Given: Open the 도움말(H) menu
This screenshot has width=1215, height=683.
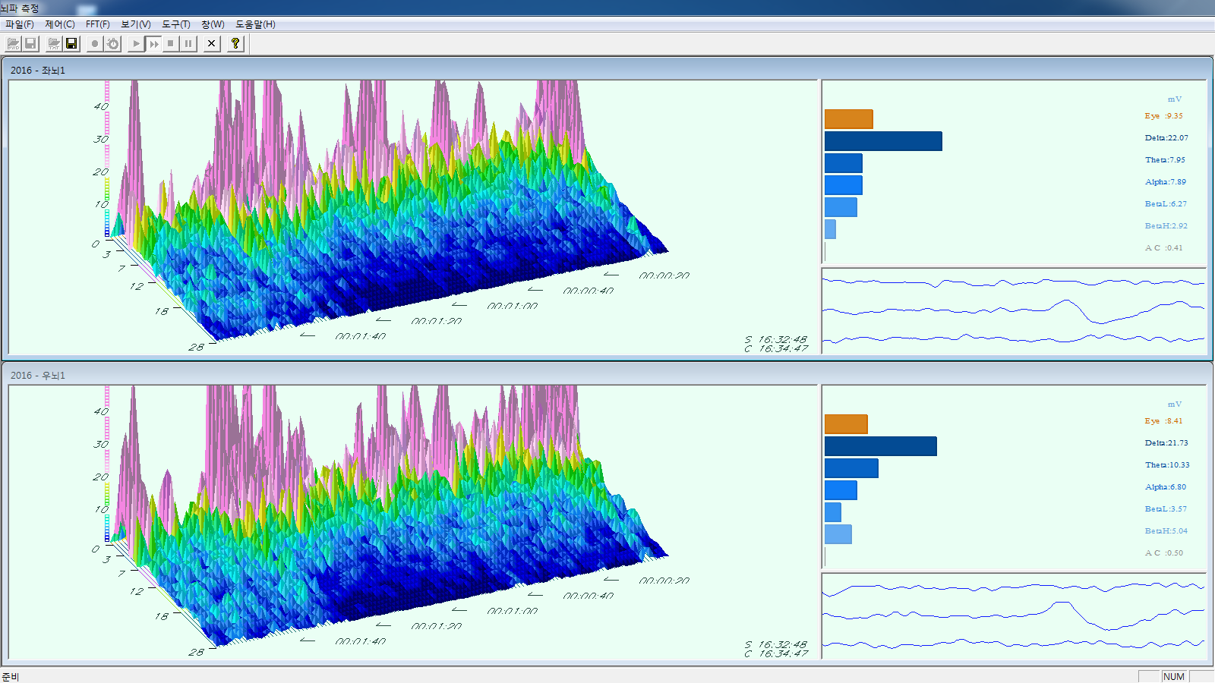Looking at the screenshot, I should pos(255,24).
